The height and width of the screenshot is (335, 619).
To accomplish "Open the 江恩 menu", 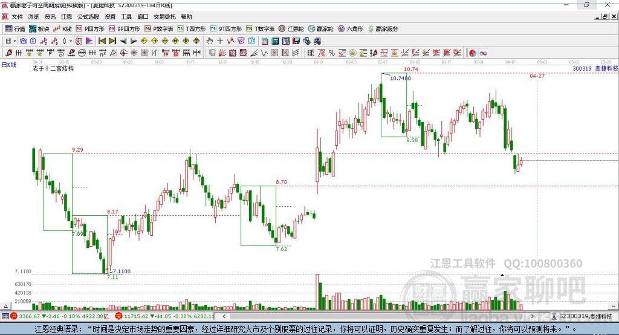I will click(x=66, y=16).
